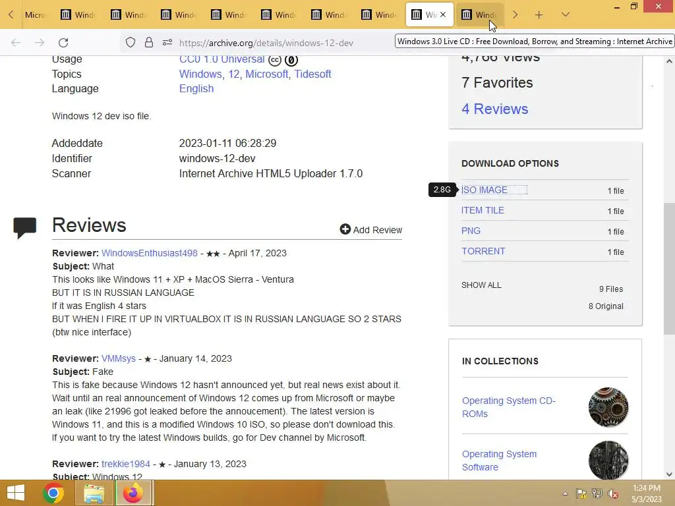This screenshot has width=675, height=506.
Task: Open the ITEM TILE download option
Action: (483, 210)
